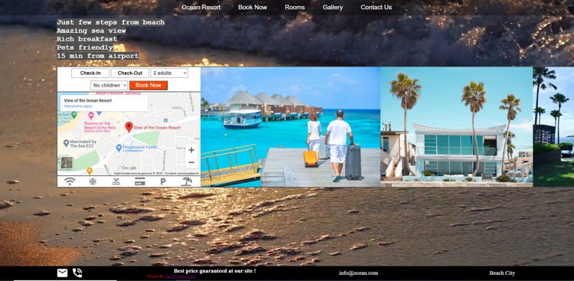Click the credit card payment icon
The height and width of the screenshot is (281, 574).
pyautogui.click(x=140, y=181)
